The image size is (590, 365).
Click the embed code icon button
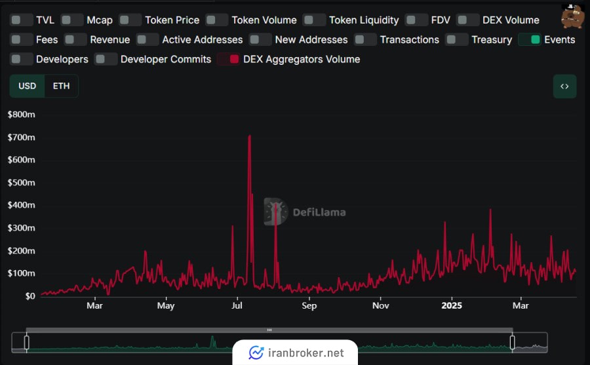click(x=564, y=86)
